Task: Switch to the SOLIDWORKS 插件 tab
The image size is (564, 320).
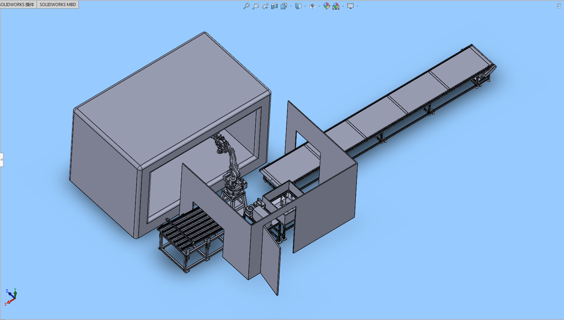Action: pyautogui.click(x=18, y=4)
